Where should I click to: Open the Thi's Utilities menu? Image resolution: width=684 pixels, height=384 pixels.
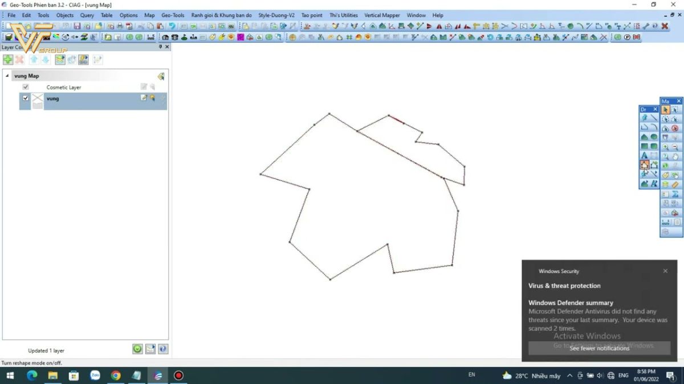[x=343, y=15]
